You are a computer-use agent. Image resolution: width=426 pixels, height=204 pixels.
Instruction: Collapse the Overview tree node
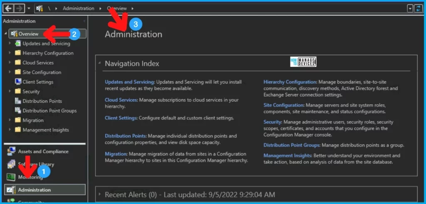pos(6,34)
